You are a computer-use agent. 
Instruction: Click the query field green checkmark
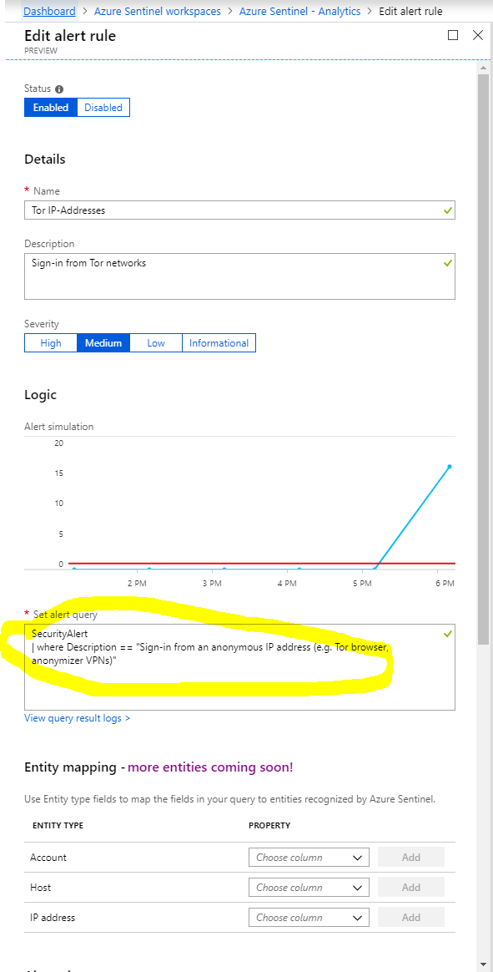pyautogui.click(x=448, y=634)
